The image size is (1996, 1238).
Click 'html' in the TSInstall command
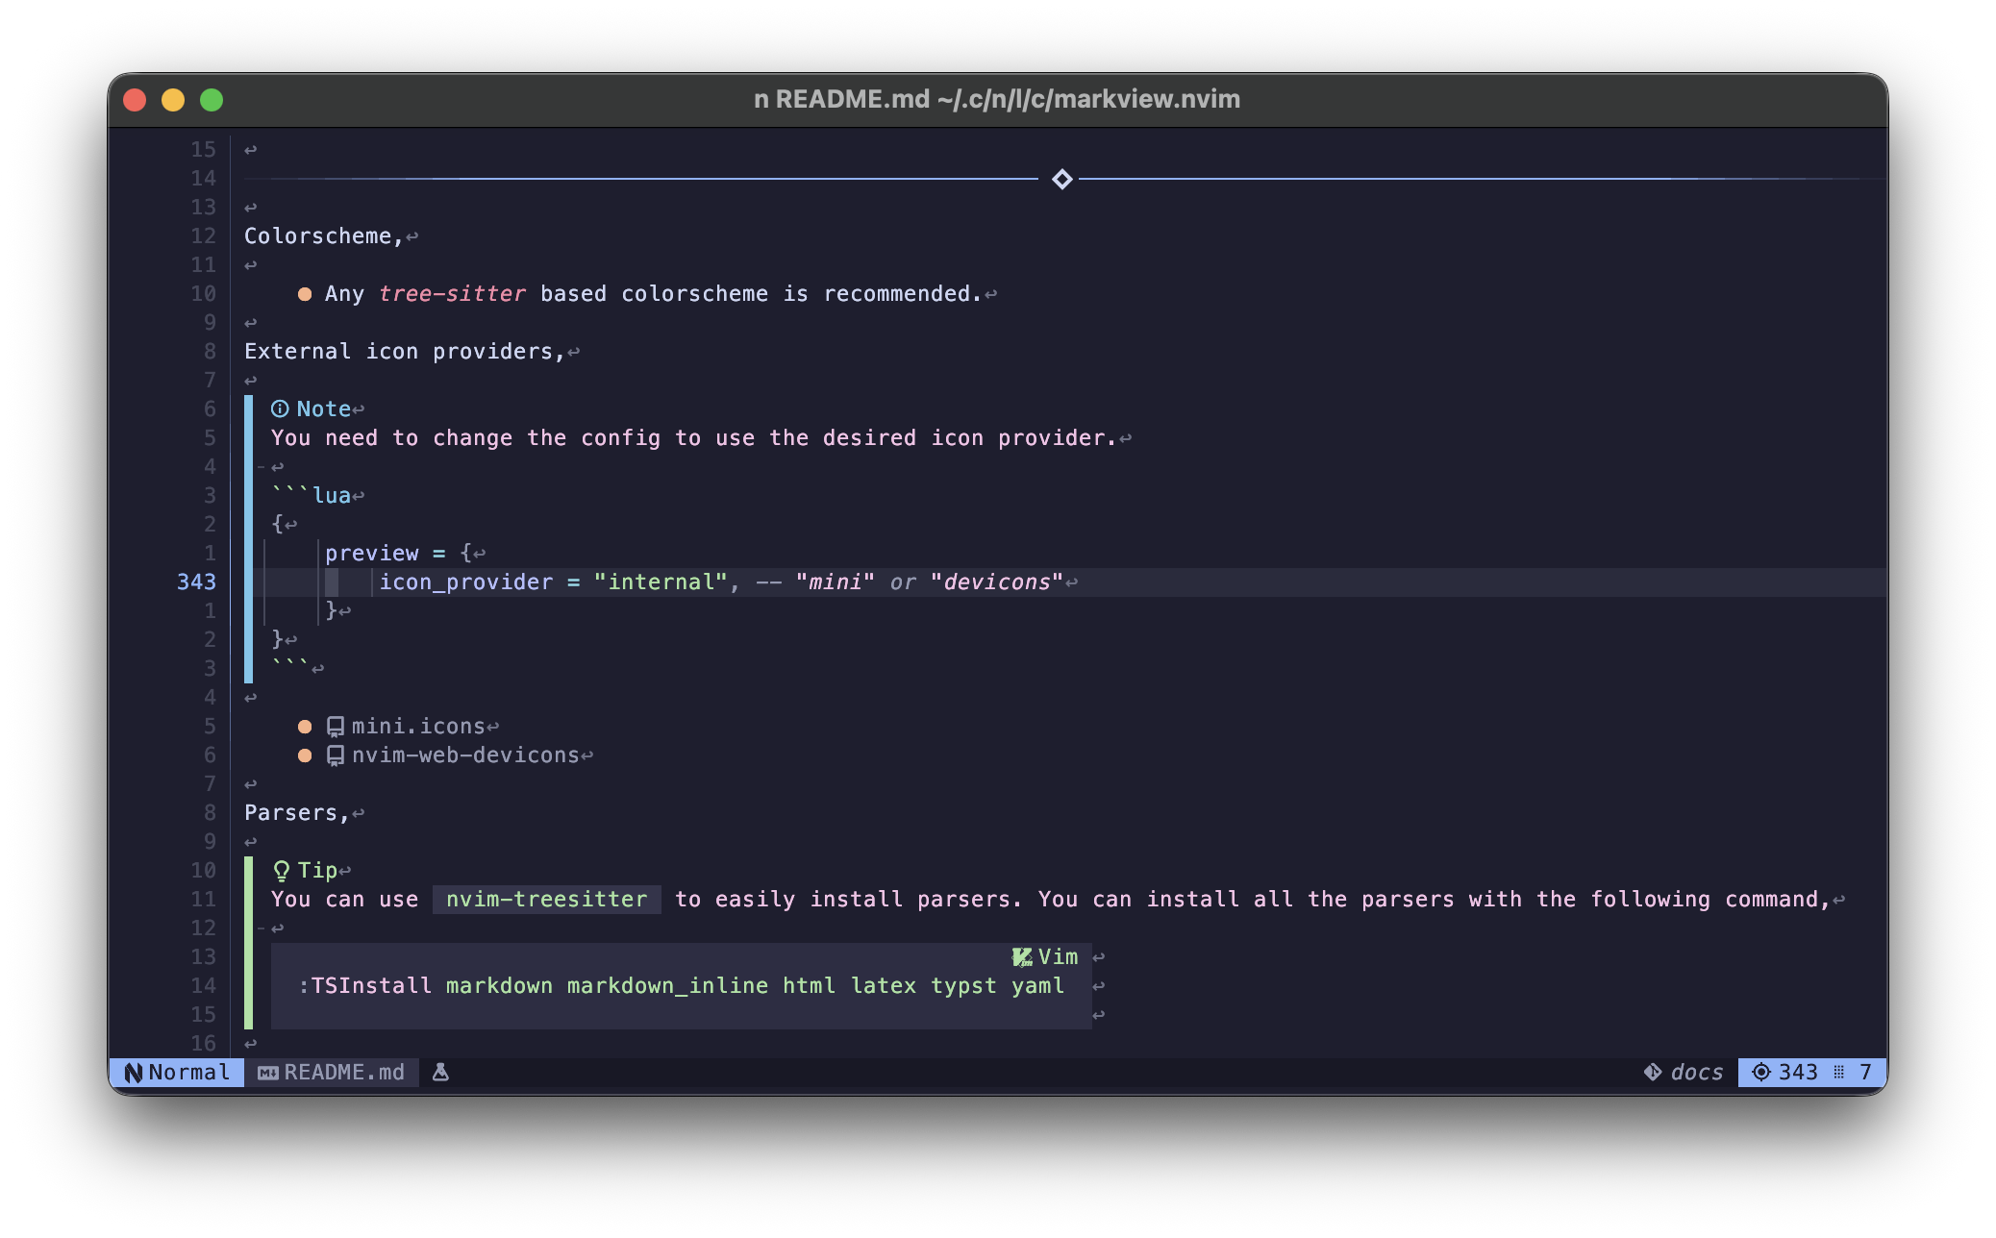[810, 986]
